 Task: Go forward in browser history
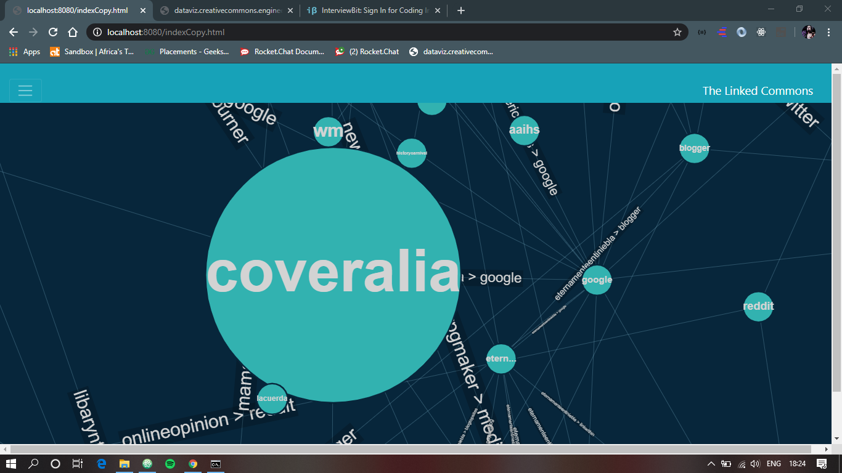(x=33, y=32)
